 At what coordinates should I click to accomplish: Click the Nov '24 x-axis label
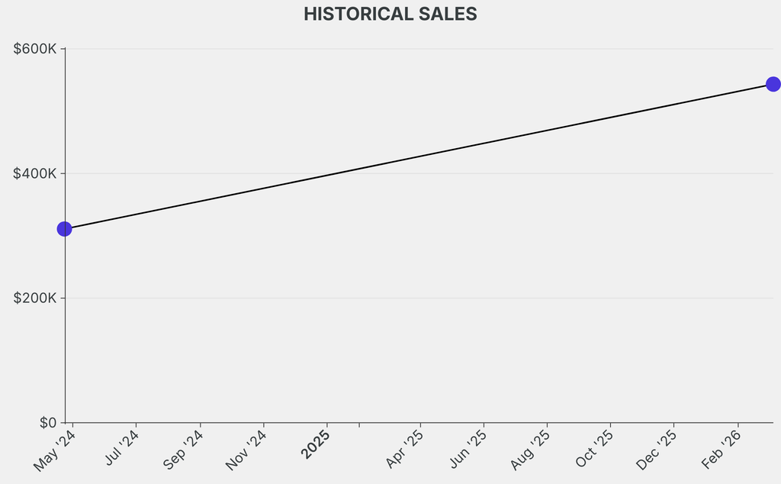[247, 449]
